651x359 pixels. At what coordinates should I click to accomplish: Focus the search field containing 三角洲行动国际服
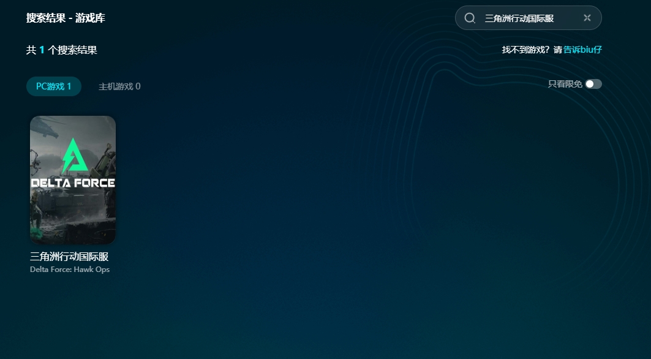coord(528,18)
